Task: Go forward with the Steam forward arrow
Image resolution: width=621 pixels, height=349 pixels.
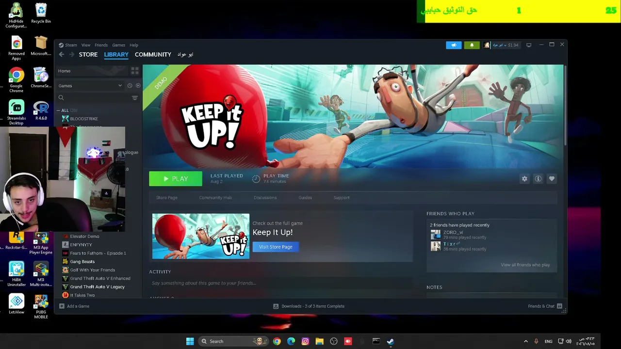Action: (x=72, y=54)
